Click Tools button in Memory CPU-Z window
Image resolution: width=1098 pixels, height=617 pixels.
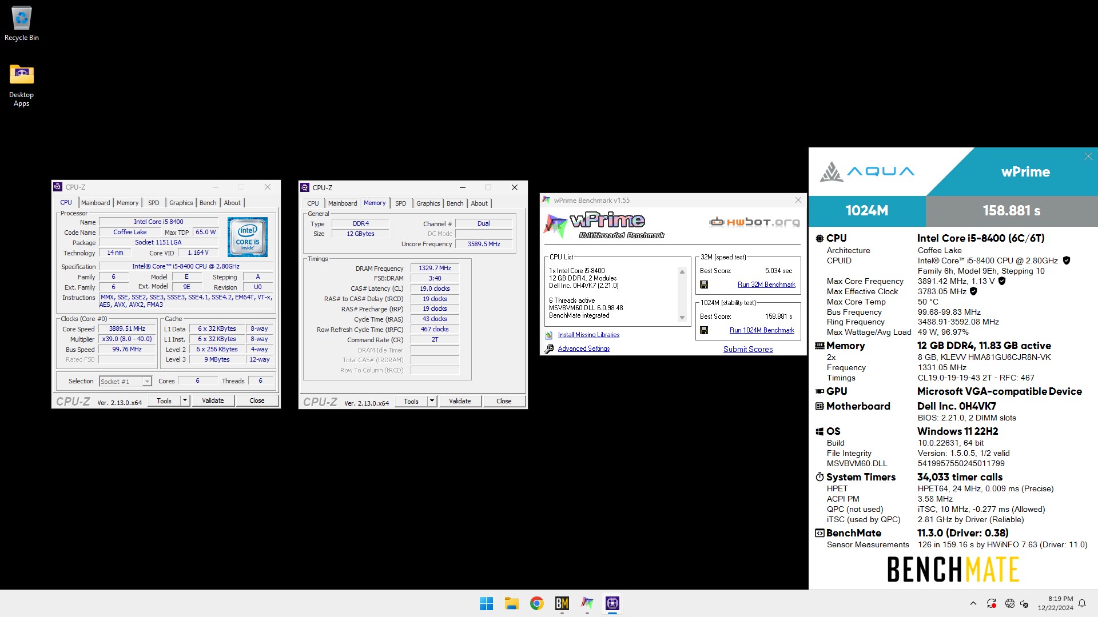coord(411,401)
